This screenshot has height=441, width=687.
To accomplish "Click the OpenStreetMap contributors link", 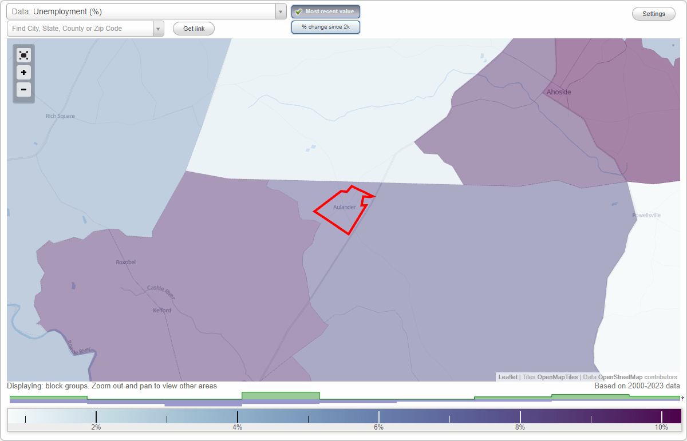I will coord(622,377).
